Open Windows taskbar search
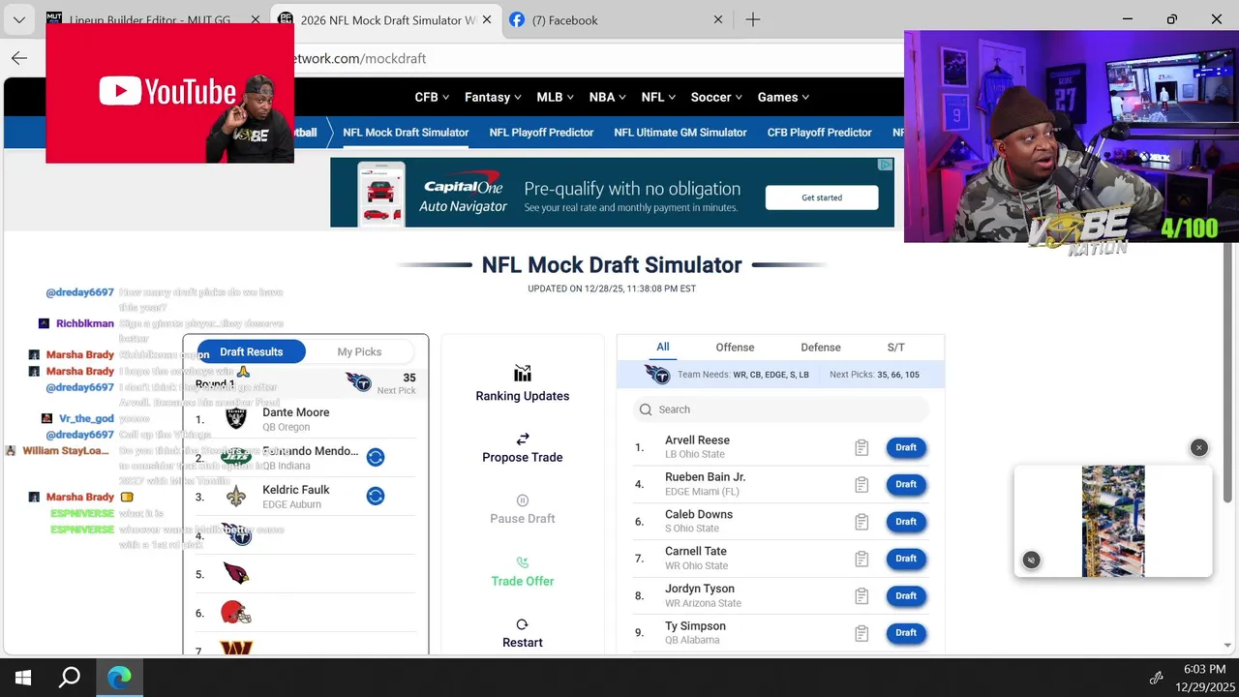This screenshot has height=697, width=1239. [70, 678]
